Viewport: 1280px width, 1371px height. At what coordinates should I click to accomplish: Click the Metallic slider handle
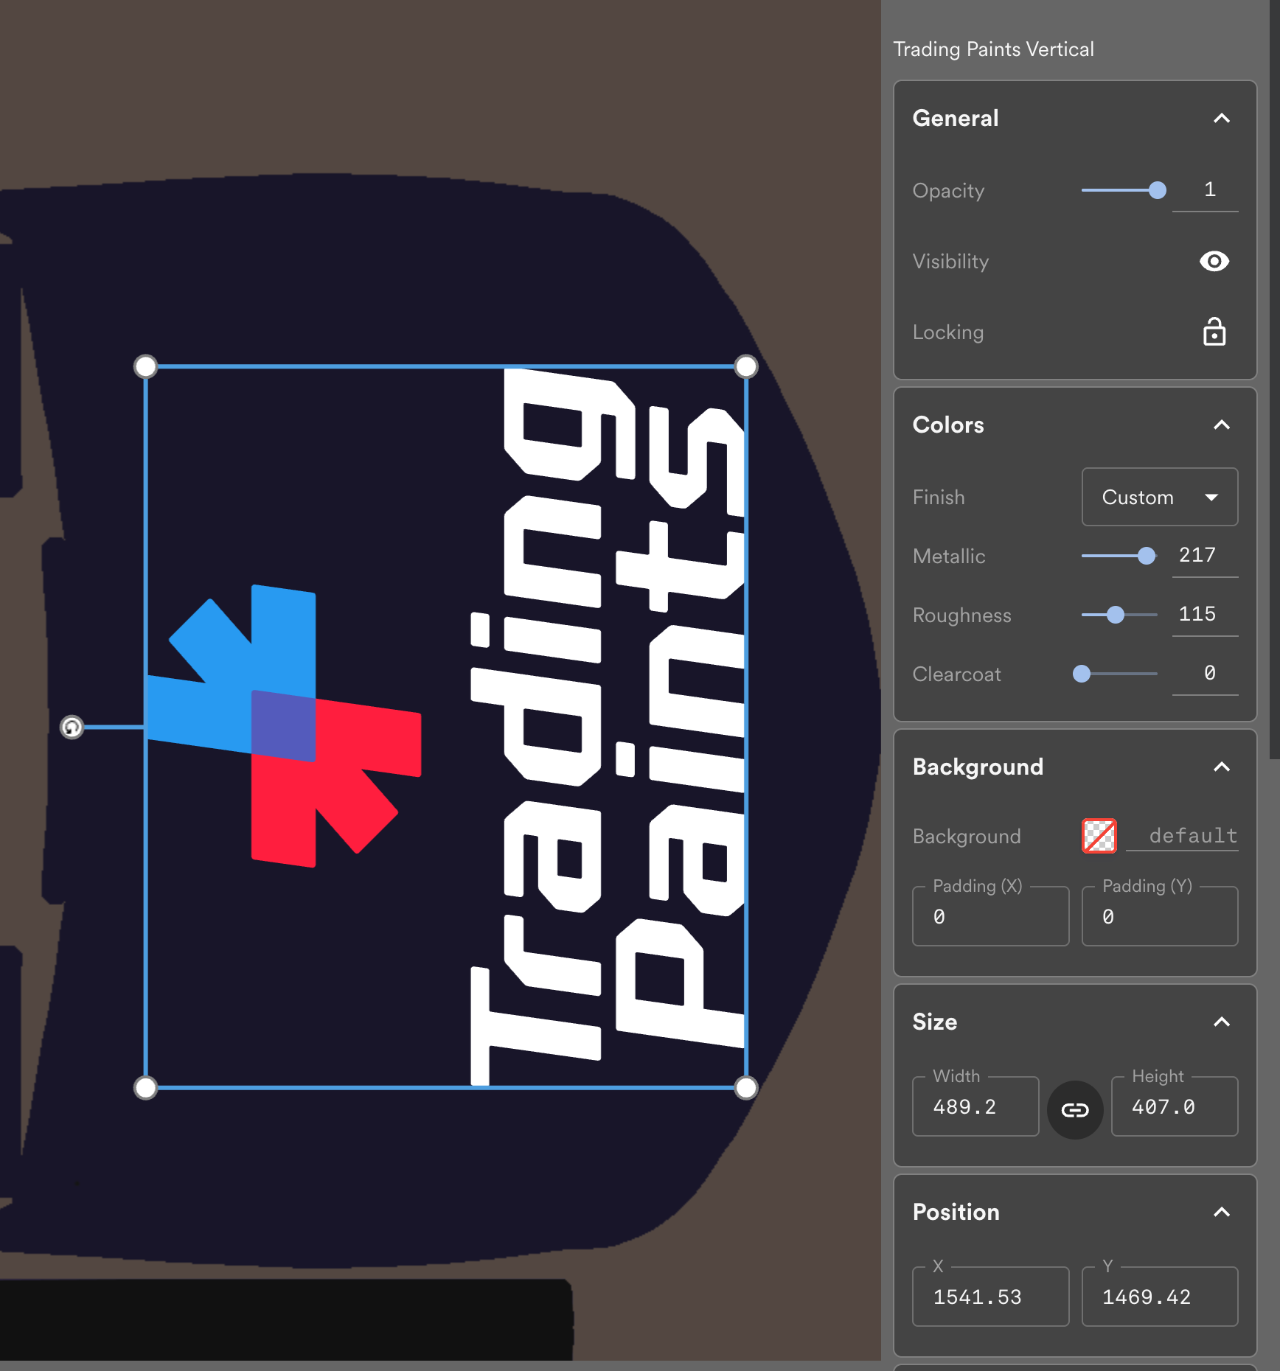[1146, 556]
